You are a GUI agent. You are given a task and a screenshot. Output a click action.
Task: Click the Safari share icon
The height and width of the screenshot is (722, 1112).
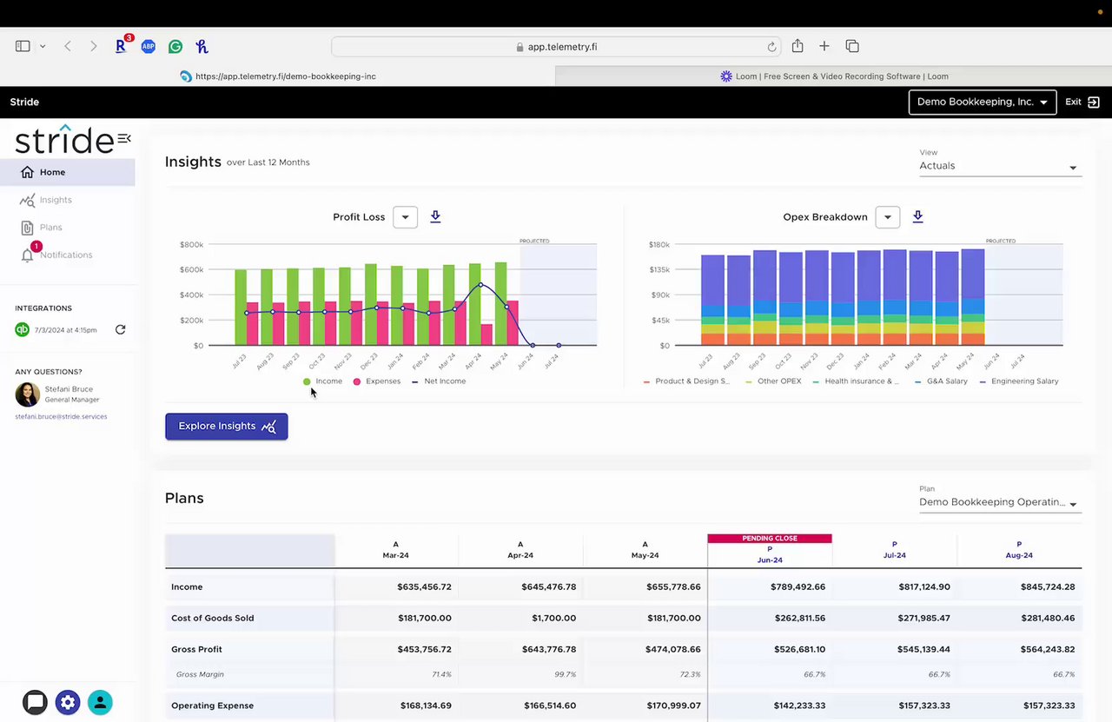tap(797, 46)
